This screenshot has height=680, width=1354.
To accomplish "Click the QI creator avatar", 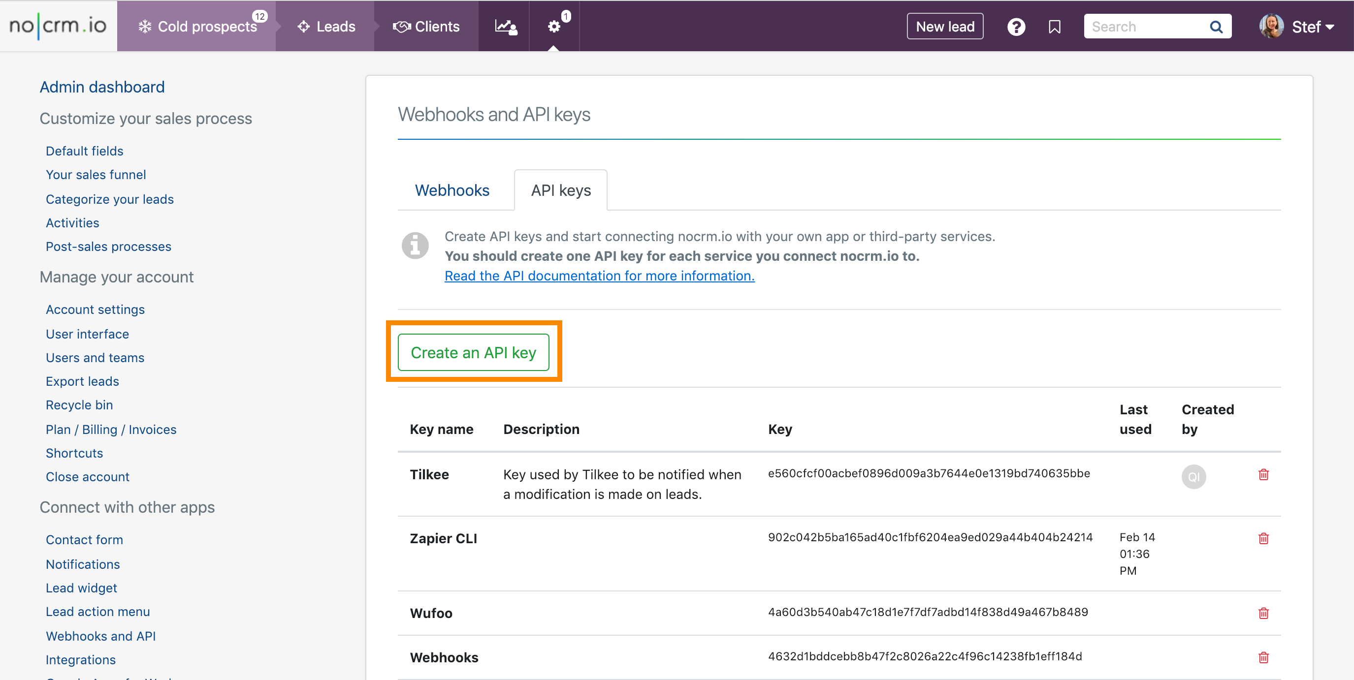I will (1193, 477).
